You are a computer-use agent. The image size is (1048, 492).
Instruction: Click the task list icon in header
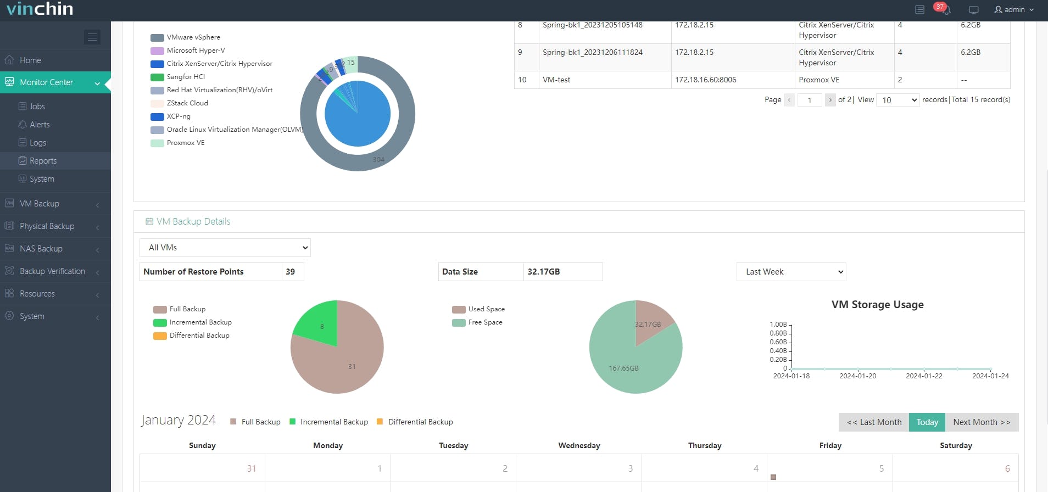919,10
